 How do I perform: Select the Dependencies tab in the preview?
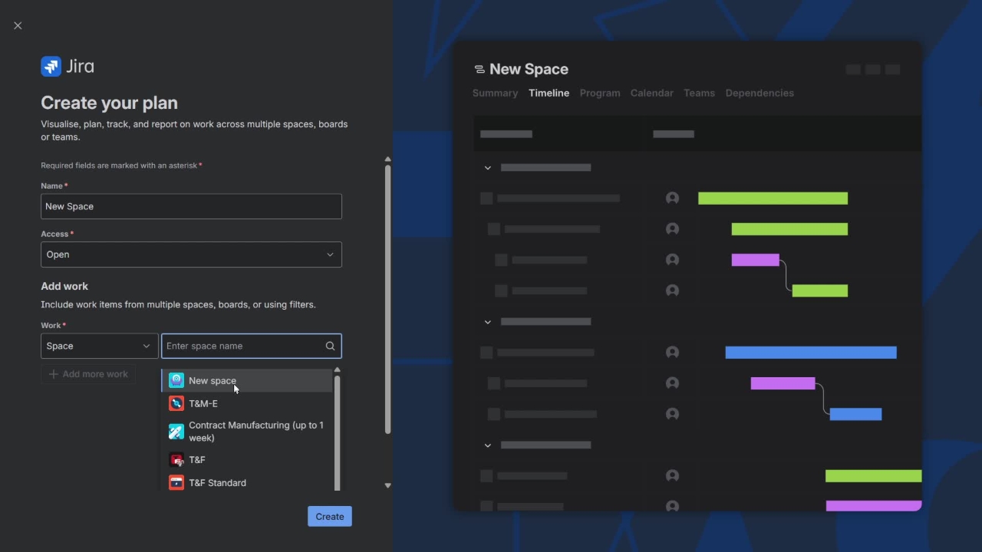coord(760,93)
